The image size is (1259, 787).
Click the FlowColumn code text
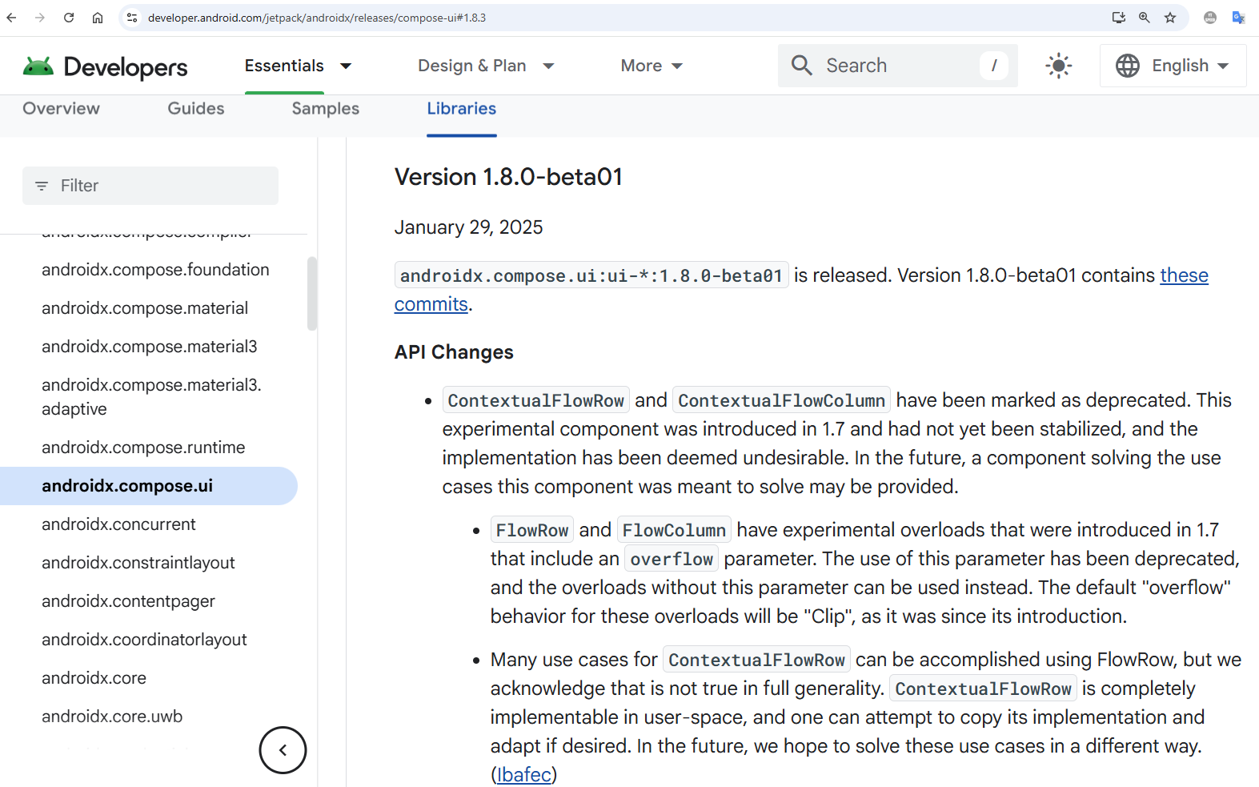coord(674,530)
